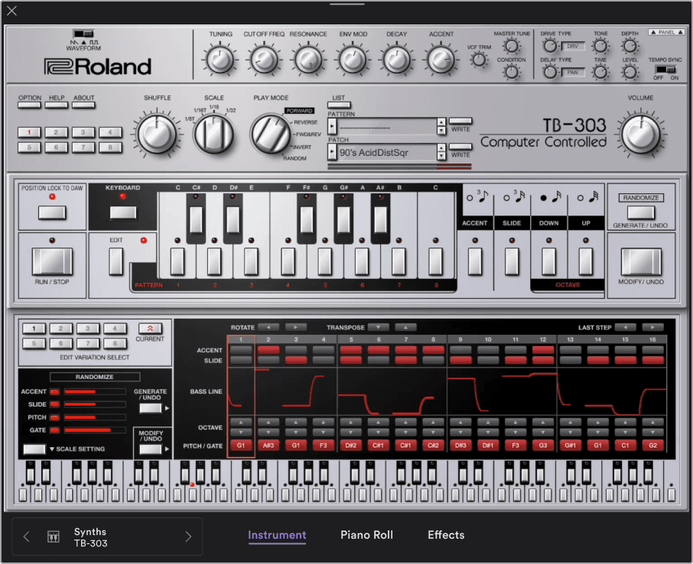
Task: Click the Master Tune knob
Action: (x=512, y=46)
